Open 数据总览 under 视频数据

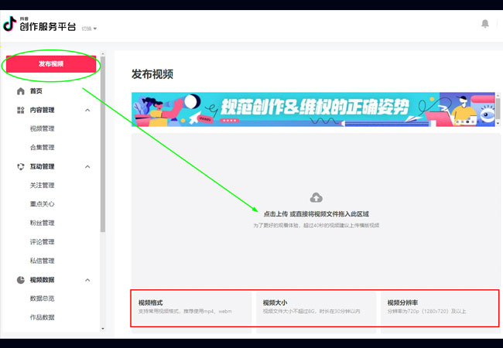[42, 299]
